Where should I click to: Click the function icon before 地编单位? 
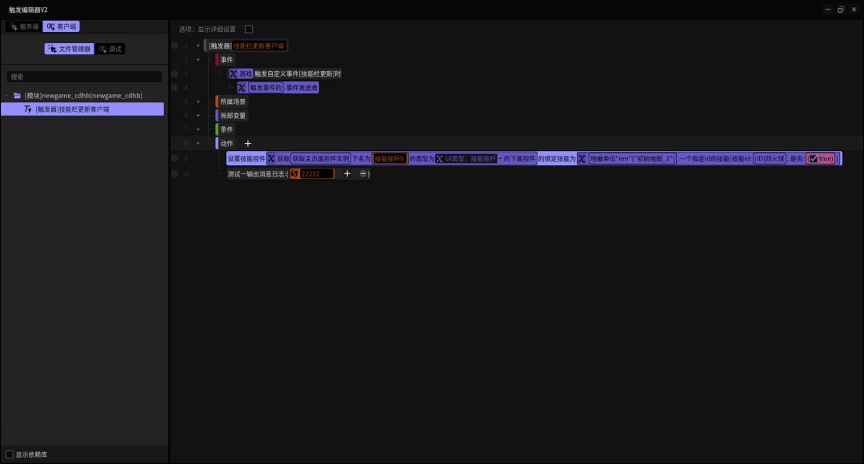pyautogui.click(x=582, y=158)
